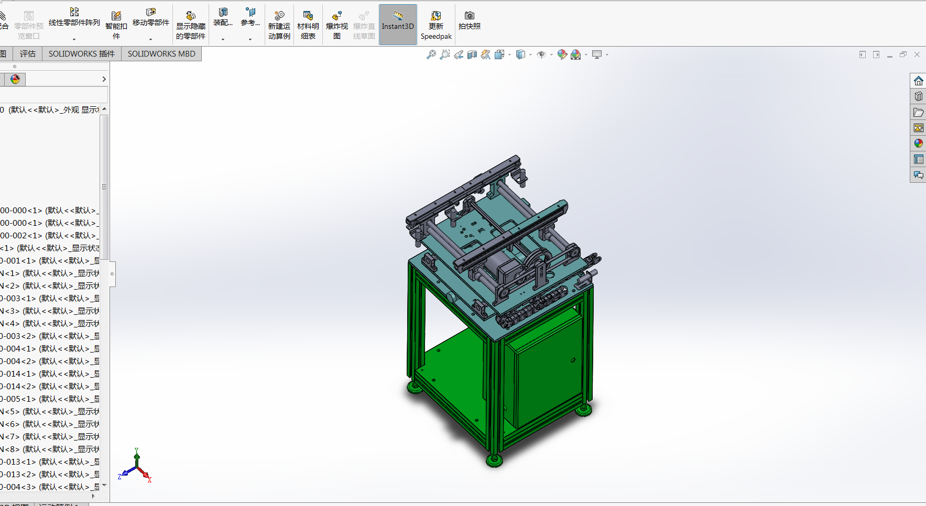Switch to the SOLIDWORKS MBD tab
Image resolution: width=926 pixels, height=506 pixels.
(161, 54)
